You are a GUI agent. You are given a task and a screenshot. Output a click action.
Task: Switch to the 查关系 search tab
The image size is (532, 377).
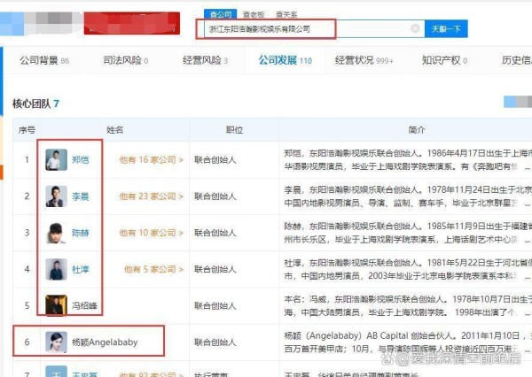click(286, 14)
